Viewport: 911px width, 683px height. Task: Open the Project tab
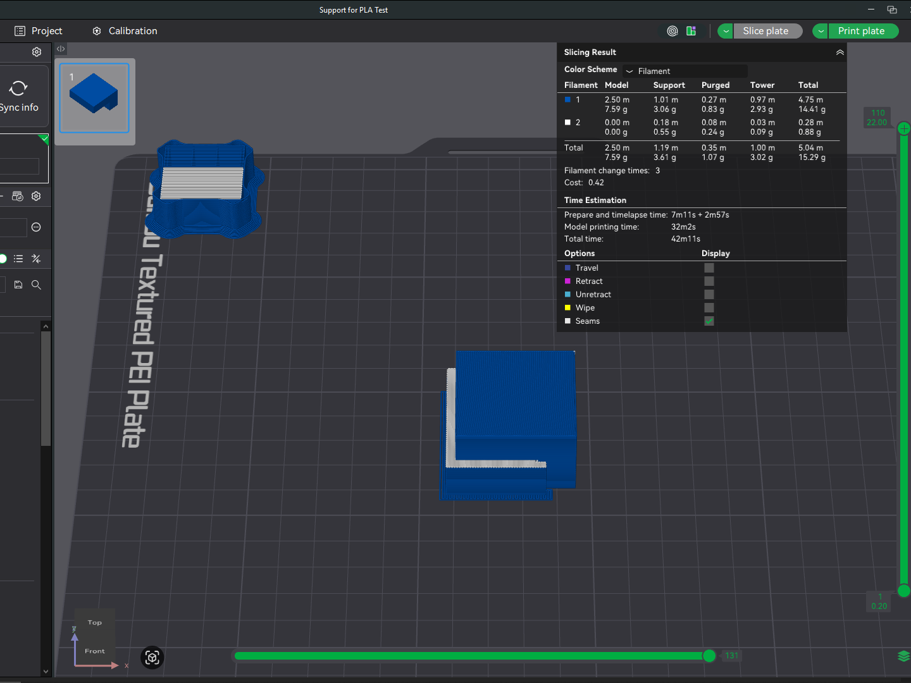(x=39, y=31)
